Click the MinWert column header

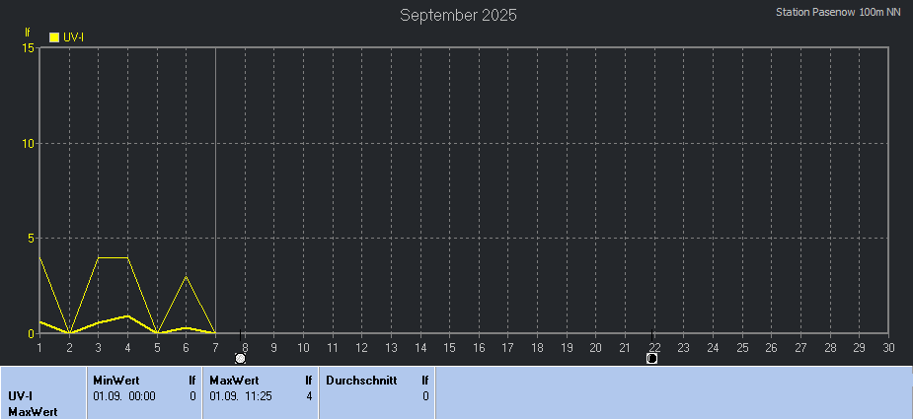(x=116, y=381)
